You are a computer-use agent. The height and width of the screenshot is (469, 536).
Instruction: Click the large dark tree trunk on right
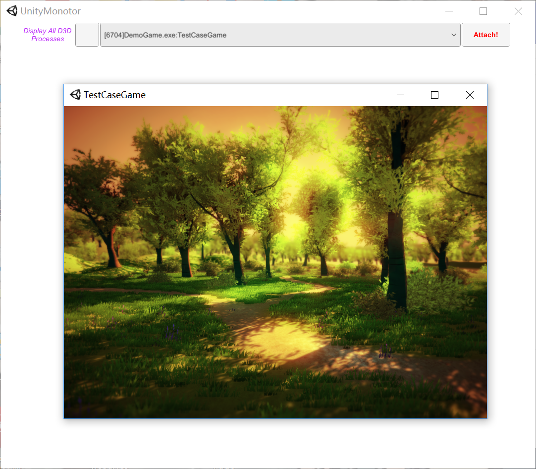[x=397, y=258]
